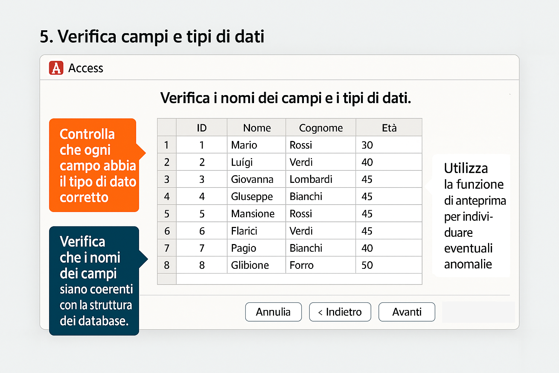The width and height of the screenshot is (559, 373).
Task: Select the ID column header
Action: point(202,127)
